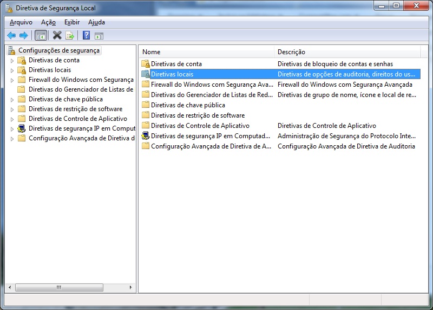
Task: Open the Exibir menu
Action: 72,22
